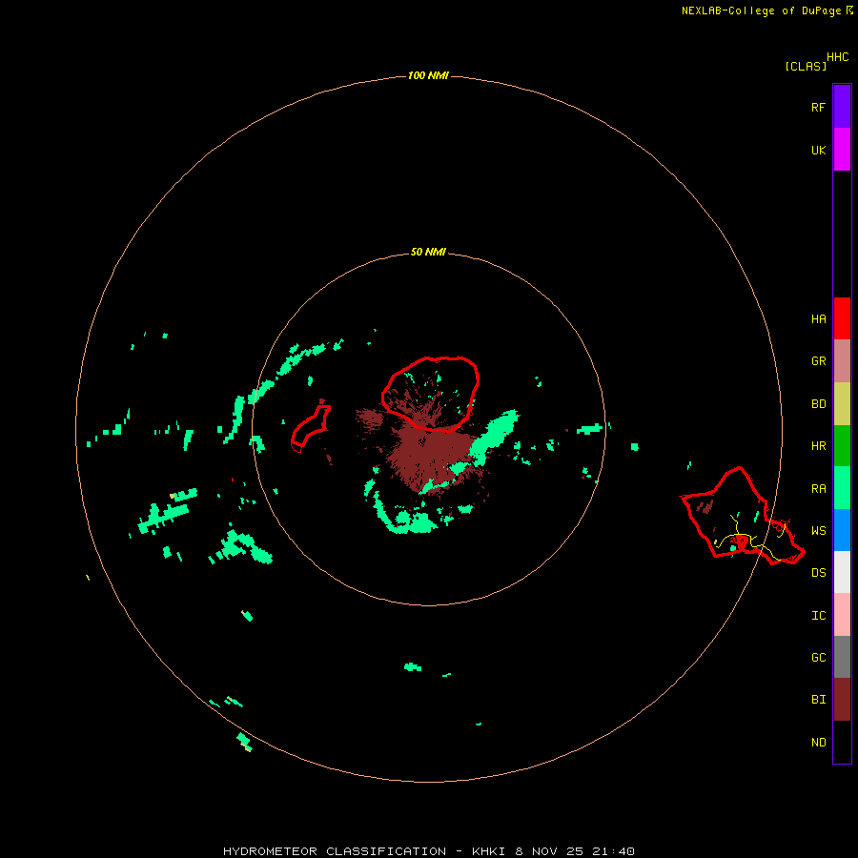Click the DS white legend swatch

[x=842, y=572]
